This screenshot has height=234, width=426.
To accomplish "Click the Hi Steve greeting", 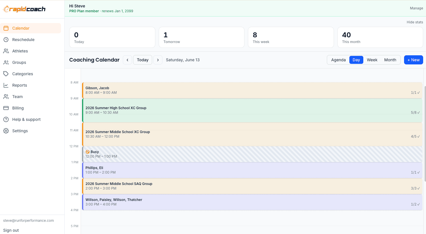I will tap(77, 6).
